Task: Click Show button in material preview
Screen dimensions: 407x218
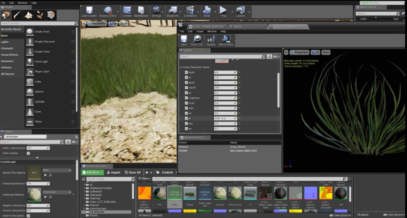Action: (x=326, y=52)
